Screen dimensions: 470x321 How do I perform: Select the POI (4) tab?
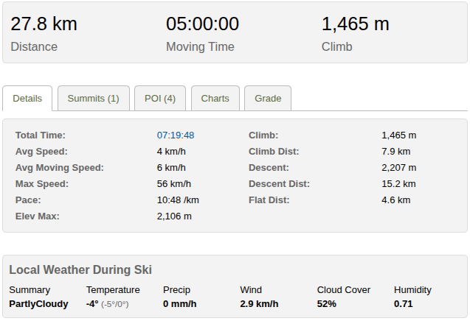click(x=160, y=98)
